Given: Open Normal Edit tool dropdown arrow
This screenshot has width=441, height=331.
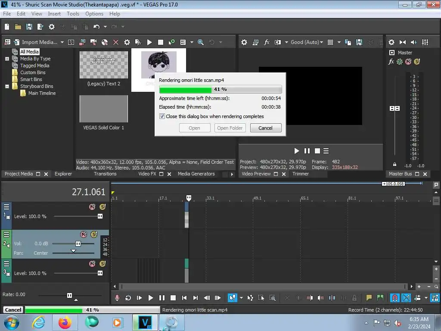Looking at the screenshot, I should point(241,298).
